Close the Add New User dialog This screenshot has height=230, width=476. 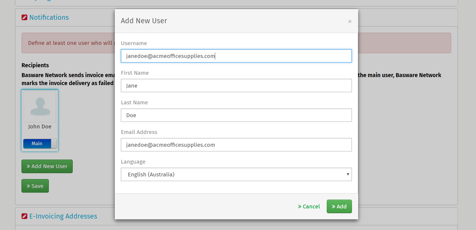349,22
